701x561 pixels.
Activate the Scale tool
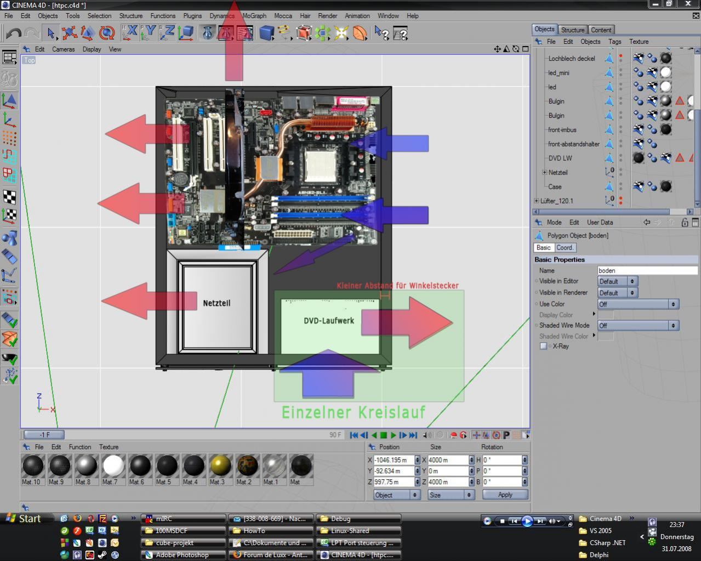pos(88,33)
